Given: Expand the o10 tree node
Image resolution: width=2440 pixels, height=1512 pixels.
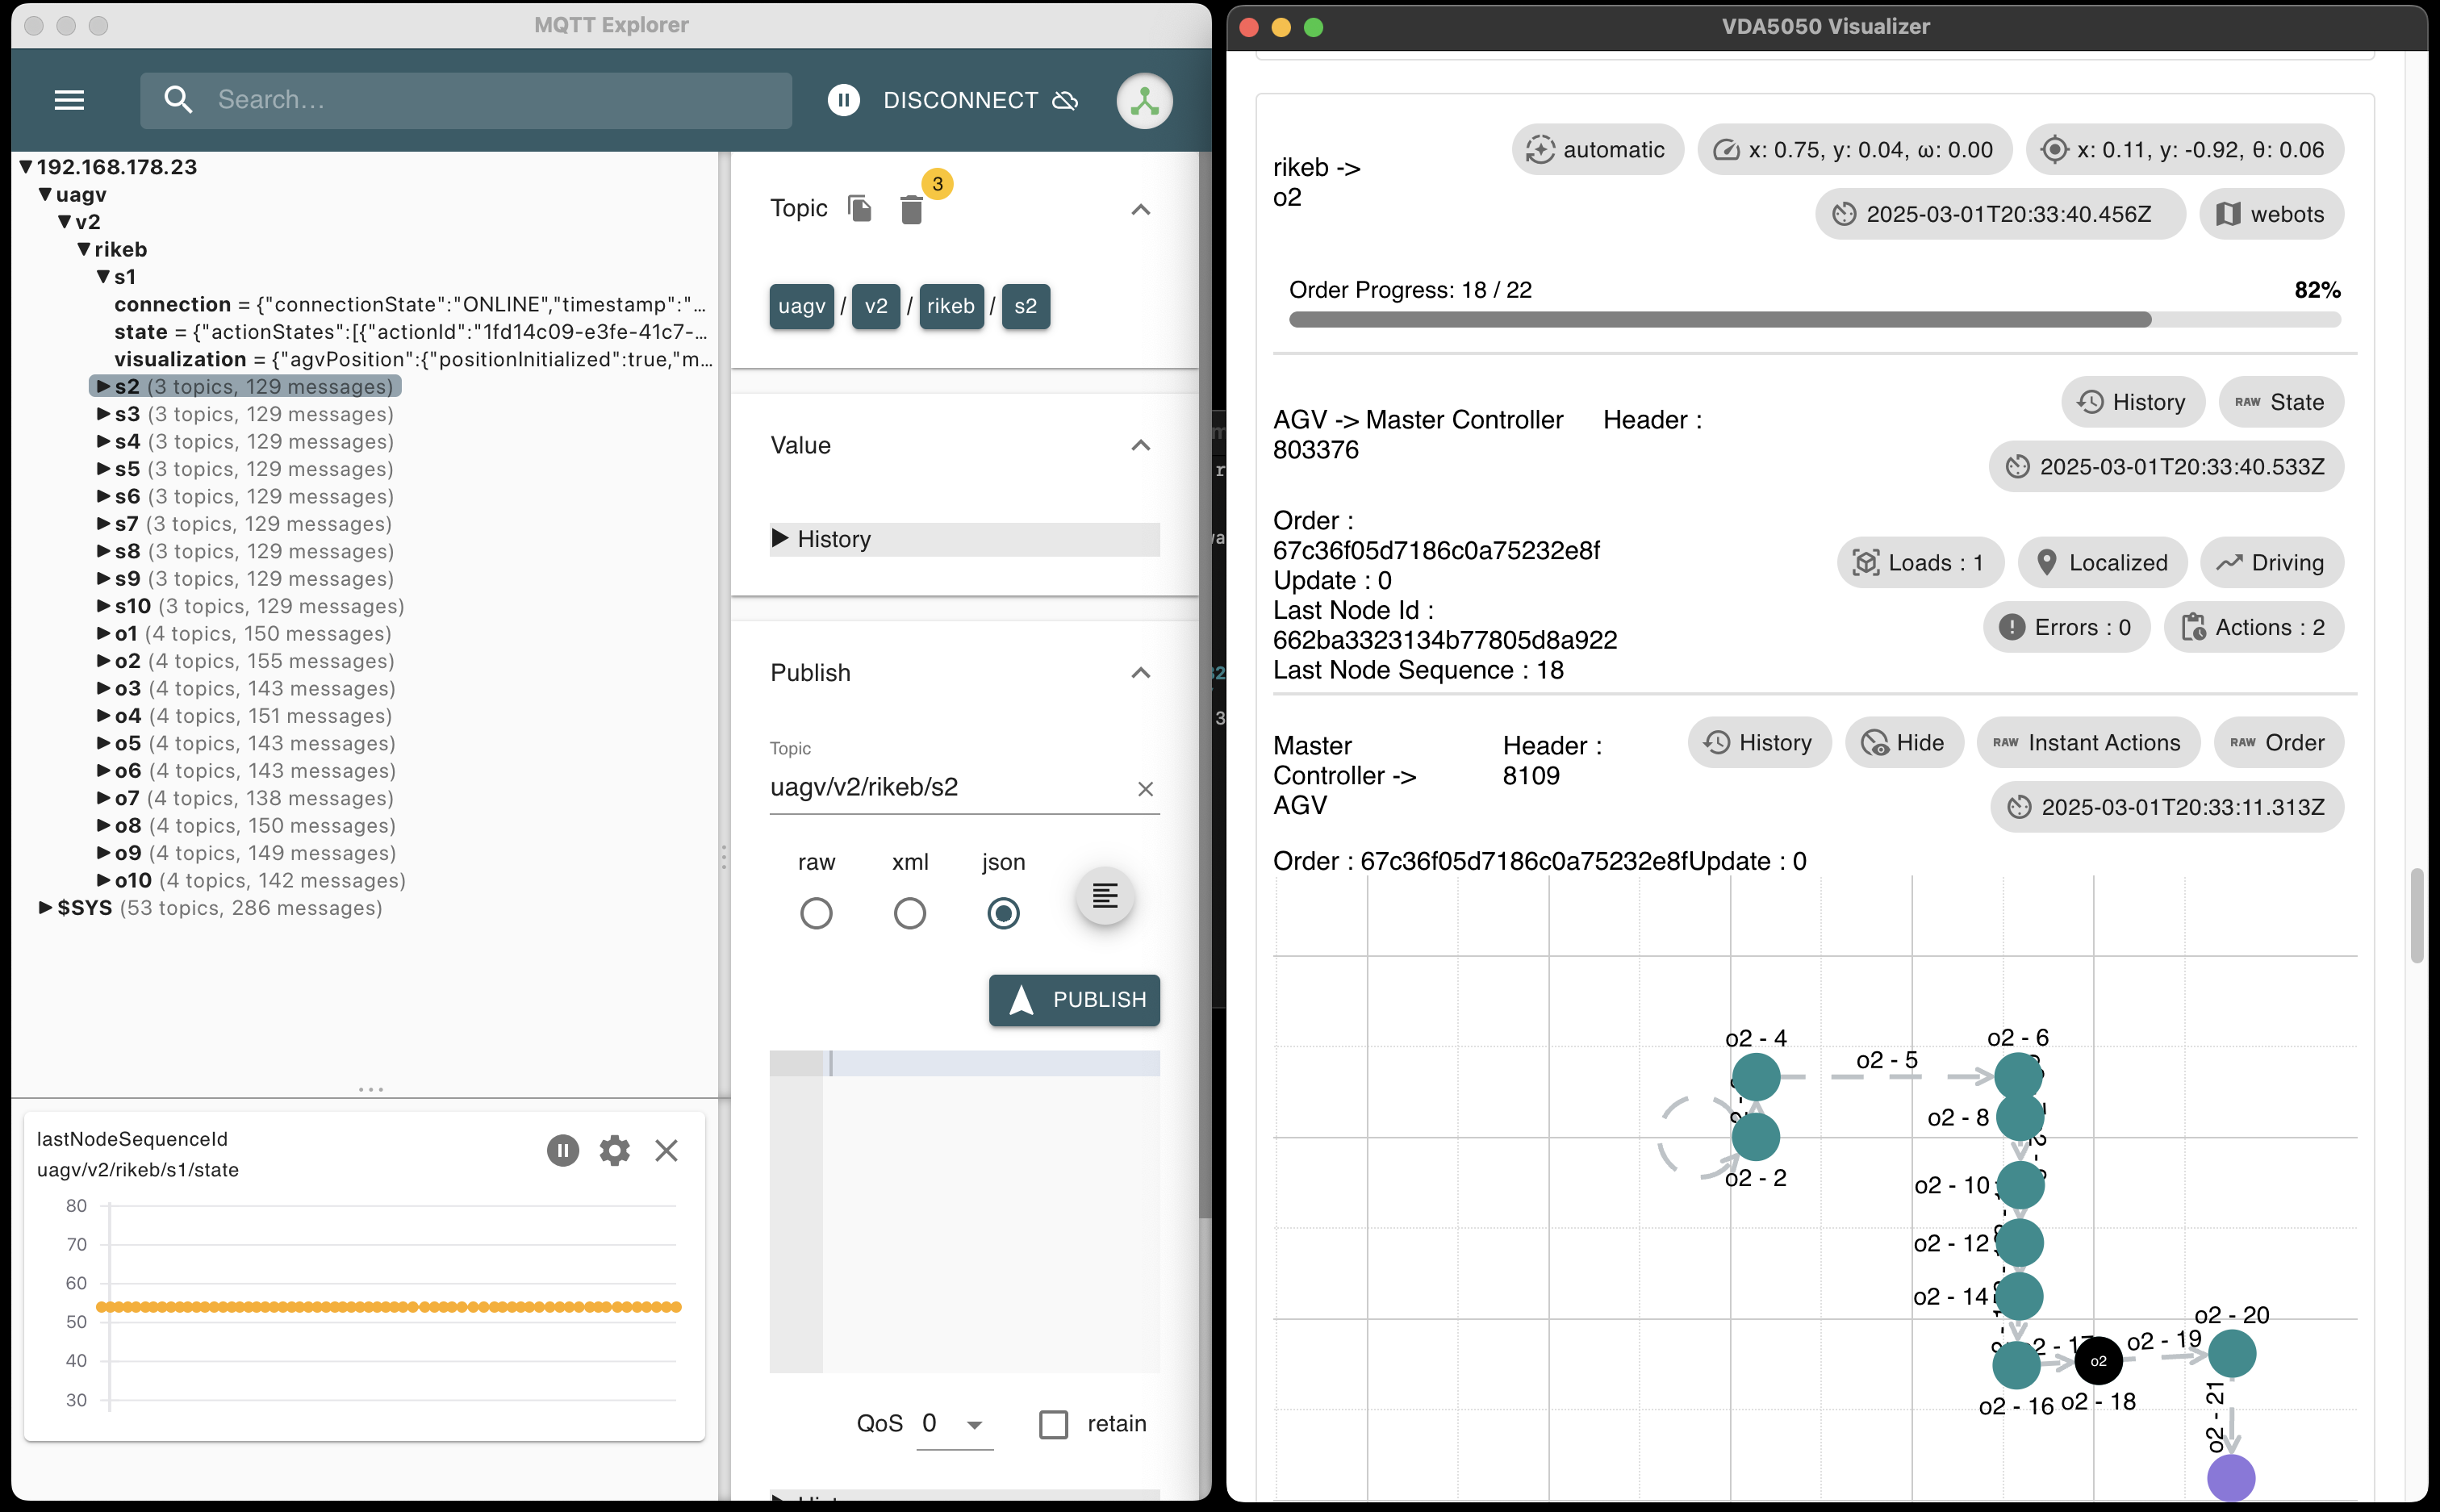Looking at the screenshot, I should click(x=103, y=881).
